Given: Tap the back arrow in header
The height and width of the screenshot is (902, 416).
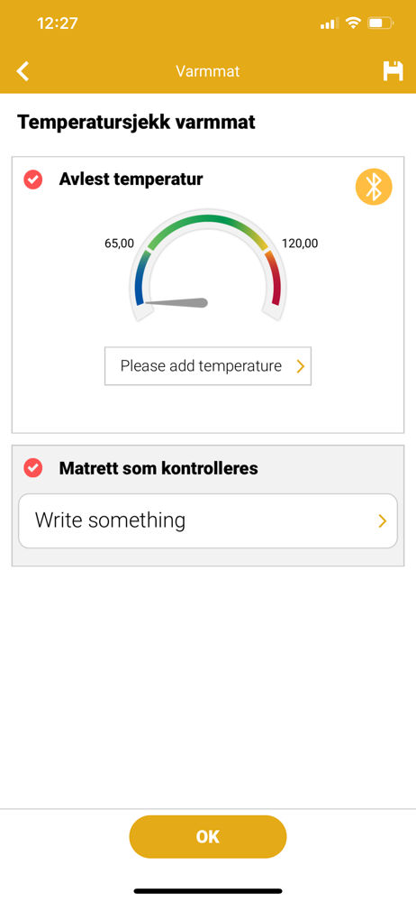Looking at the screenshot, I should point(23,71).
